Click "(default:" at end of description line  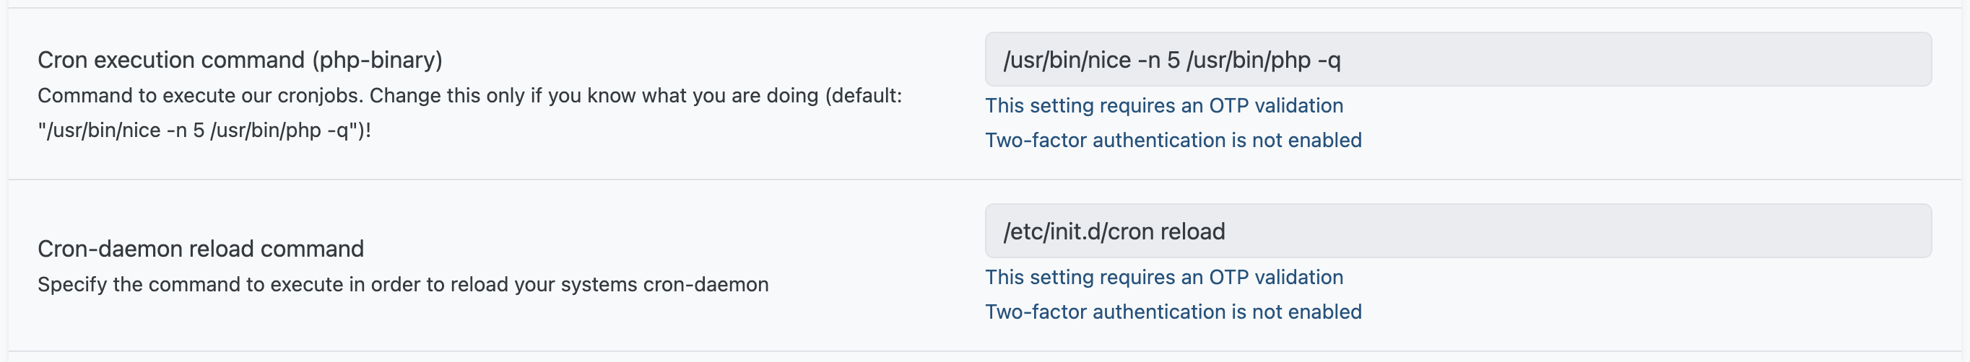(x=866, y=96)
